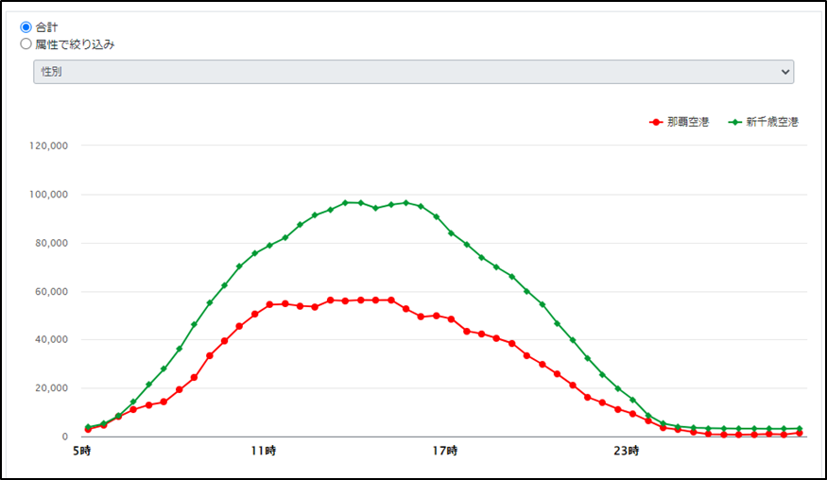The width and height of the screenshot is (827, 480).
Task: Select the 合計 radio button
Action: (x=26, y=26)
